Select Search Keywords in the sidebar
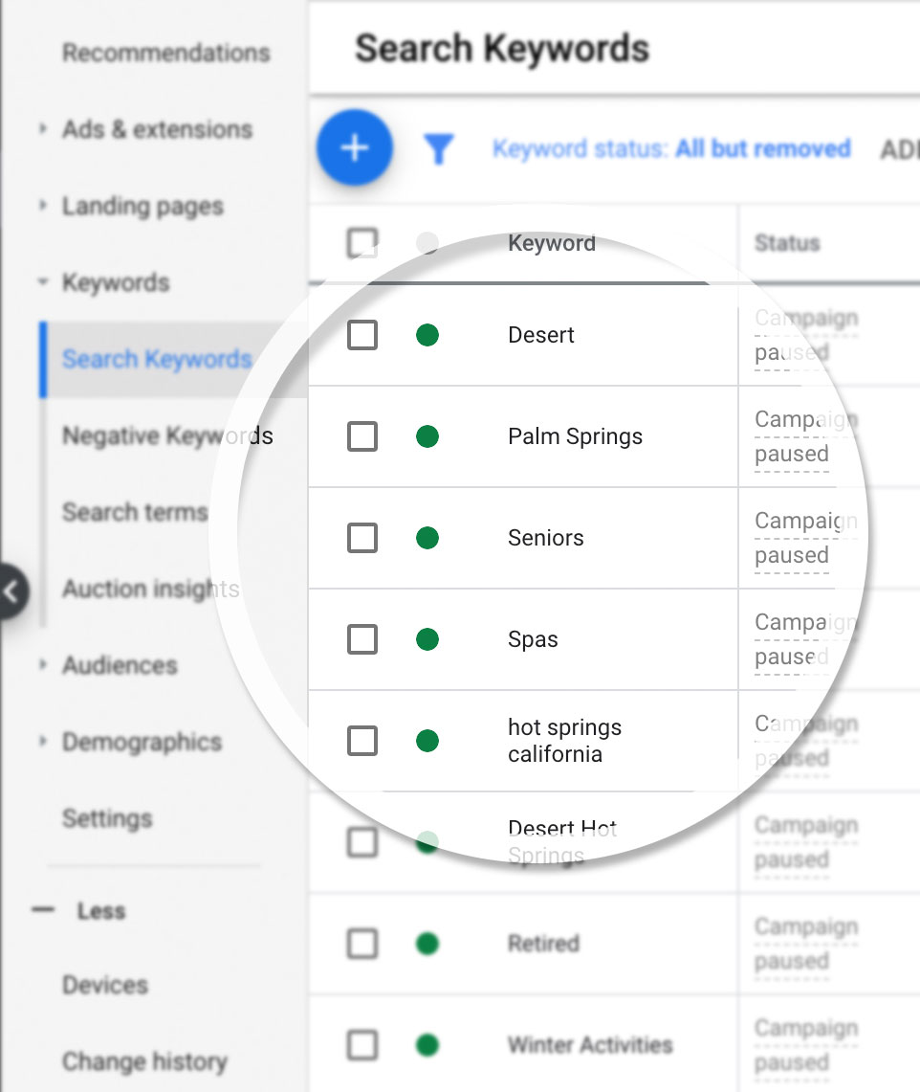Viewport: 920px width, 1092px height. pos(157,359)
